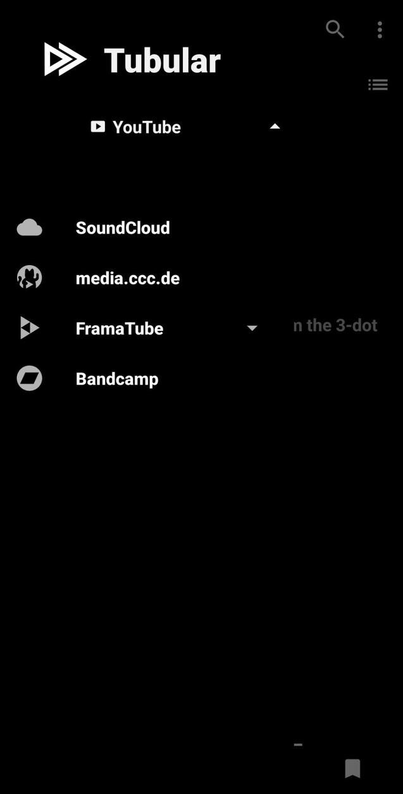Tap the YouTube service icon

pos(97,127)
